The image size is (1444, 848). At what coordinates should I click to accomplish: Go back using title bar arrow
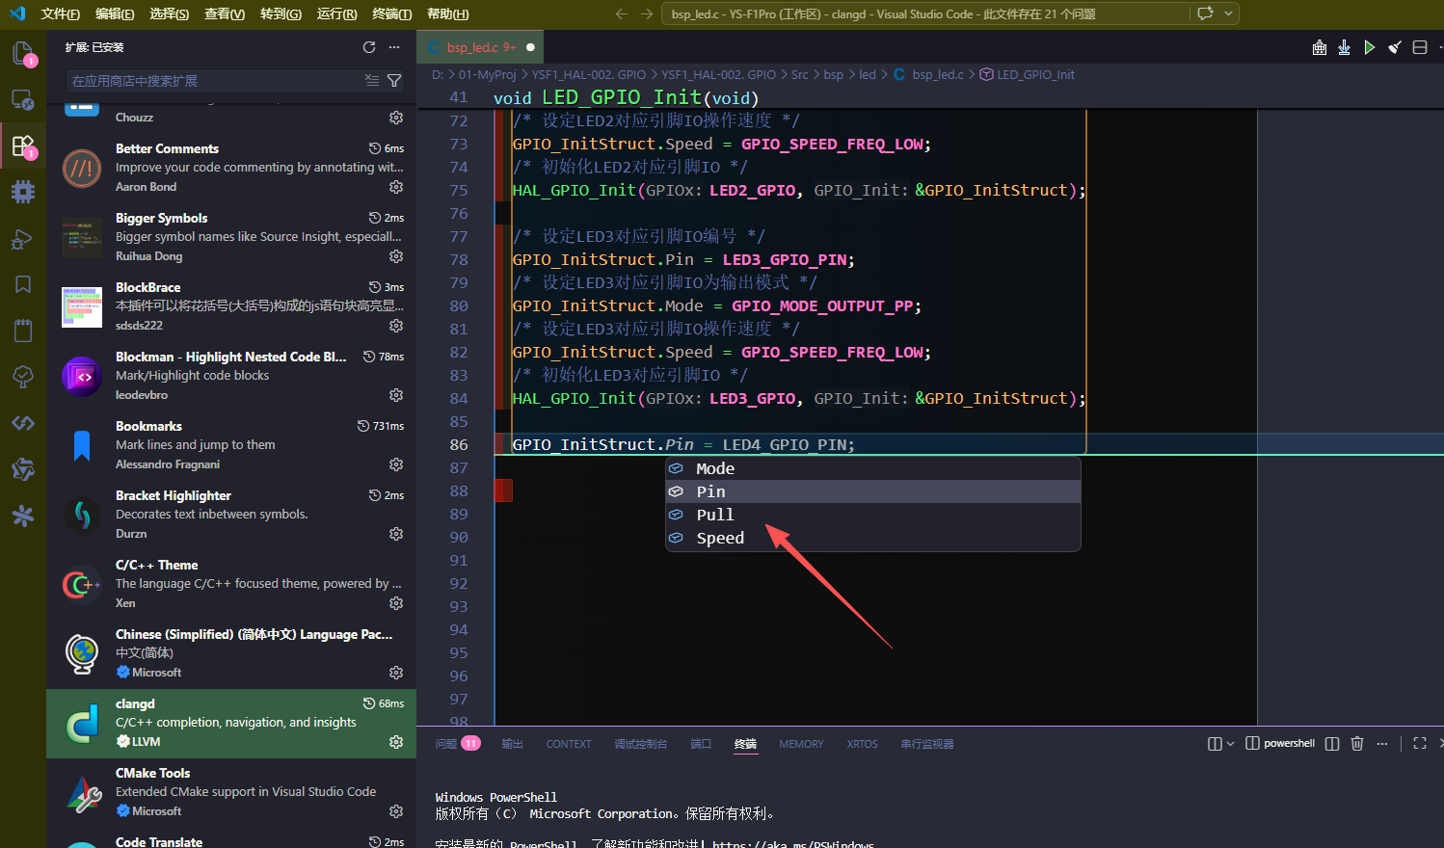(x=622, y=13)
